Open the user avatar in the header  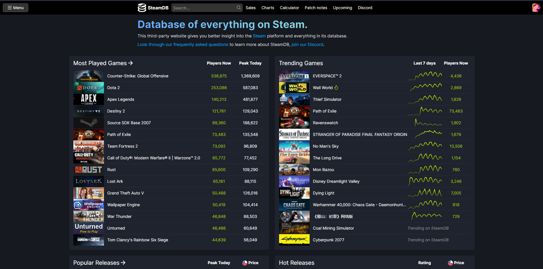(x=536, y=8)
